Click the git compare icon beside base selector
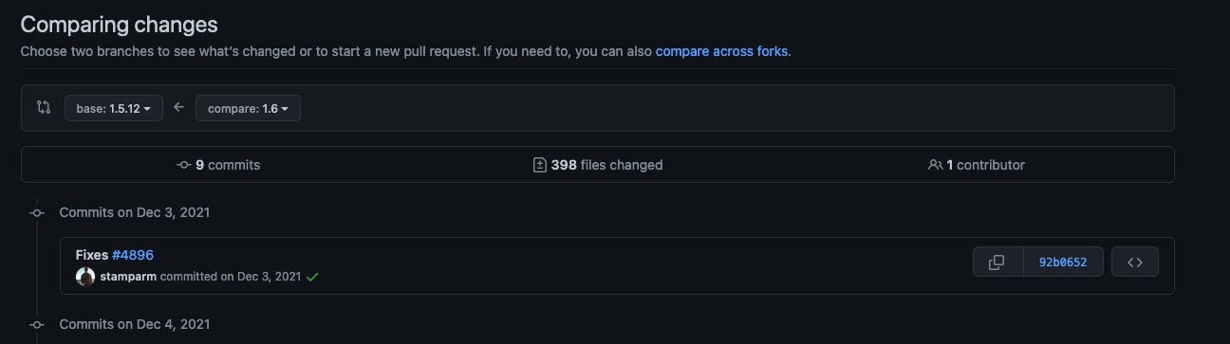The height and width of the screenshot is (344, 1230). point(44,108)
